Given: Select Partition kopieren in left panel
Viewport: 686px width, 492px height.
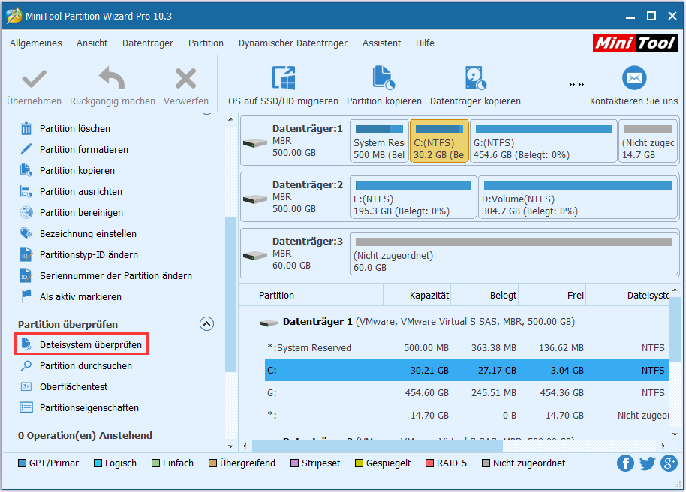Looking at the screenshot, I should (x=77, y=170).
